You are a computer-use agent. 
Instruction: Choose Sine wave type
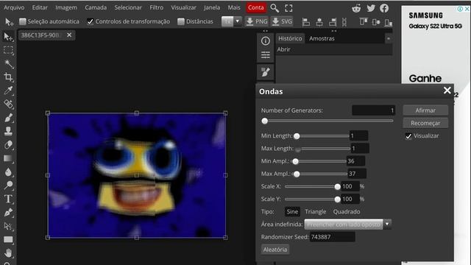(x=292, y=211)
